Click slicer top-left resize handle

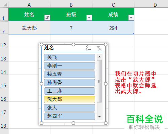coord(41,45)
